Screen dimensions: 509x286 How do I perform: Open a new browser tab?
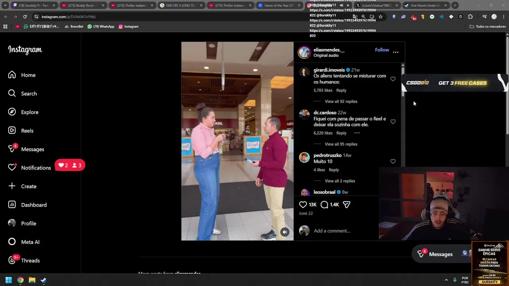[455, 6]
